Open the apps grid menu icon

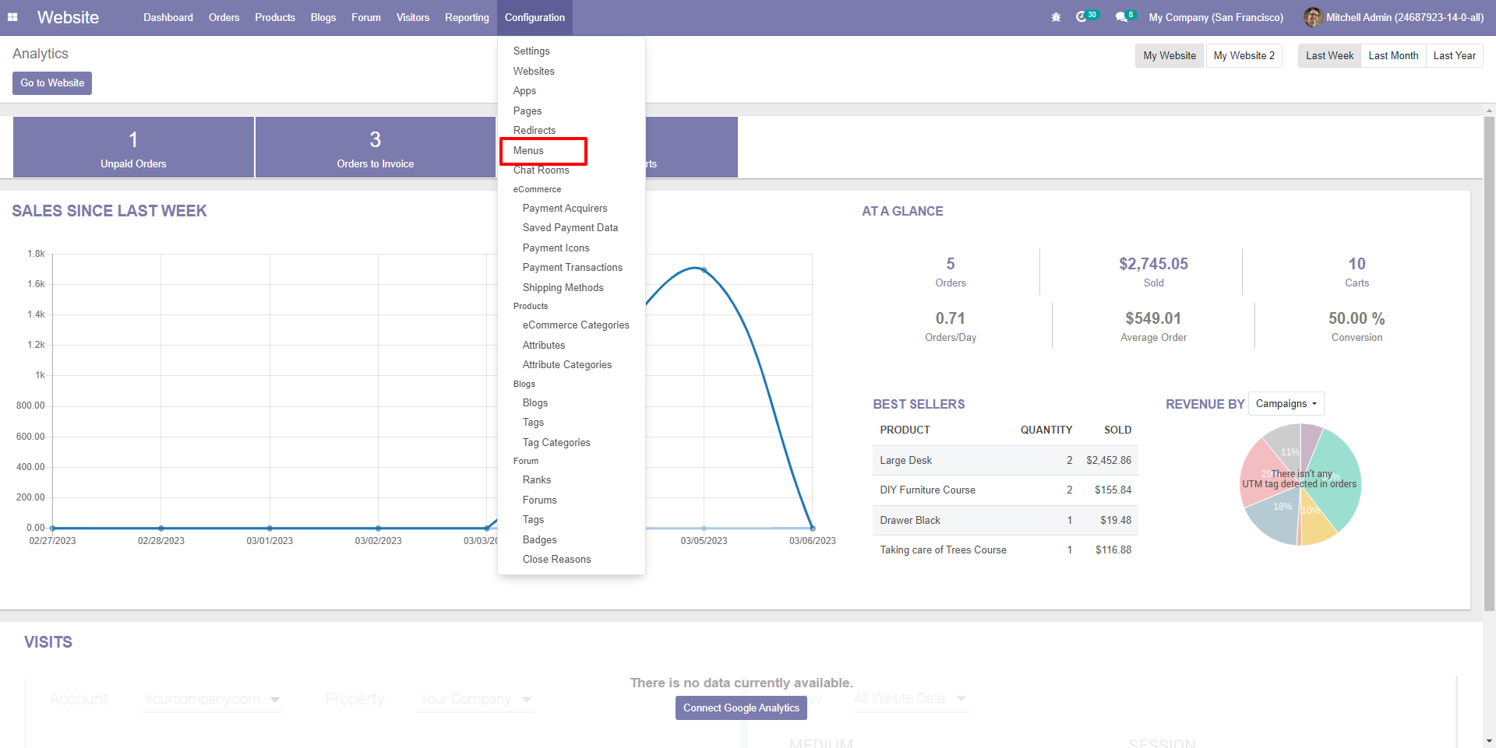(x=12, y=17)
